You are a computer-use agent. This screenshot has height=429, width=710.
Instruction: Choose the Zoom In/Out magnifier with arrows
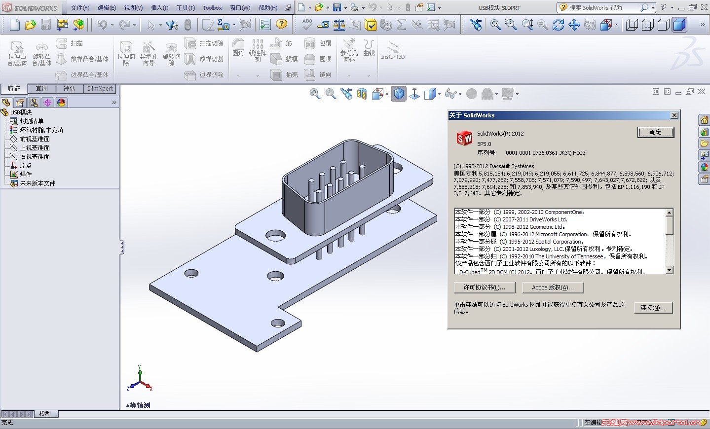tap(527, 25)
